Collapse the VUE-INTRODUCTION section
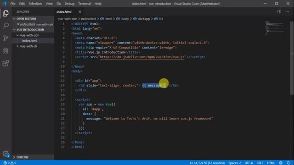294x165 pixels. [33, 29]
